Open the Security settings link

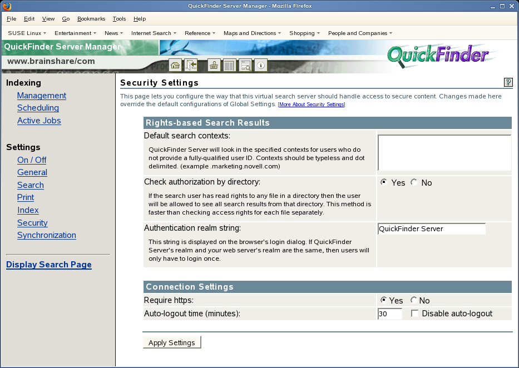(x=32, y=223)
